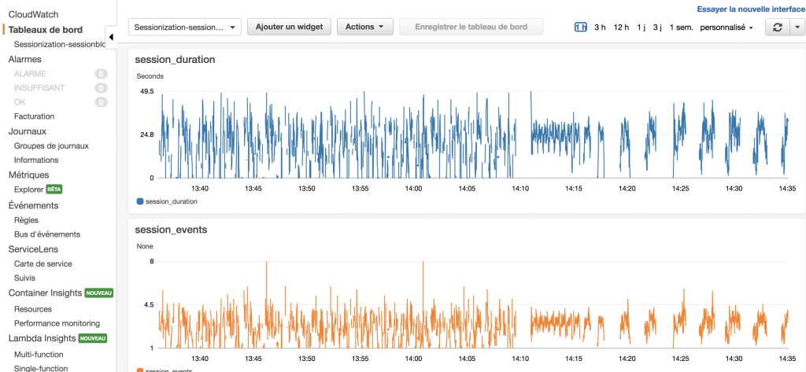Open Container Insights in sidebar
The height and width of the screenshot is (372, 806).
[45, 293]
